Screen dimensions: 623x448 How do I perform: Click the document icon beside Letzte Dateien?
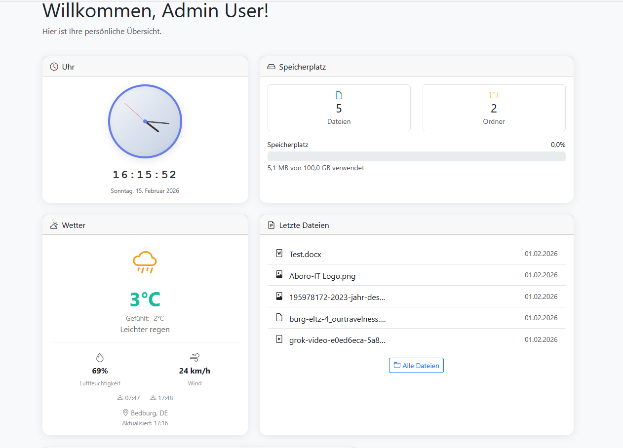pyautogui.click(x=271, y=225)
